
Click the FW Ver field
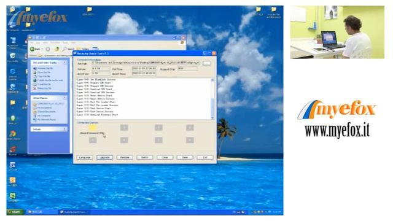click(x=101, y=68)
